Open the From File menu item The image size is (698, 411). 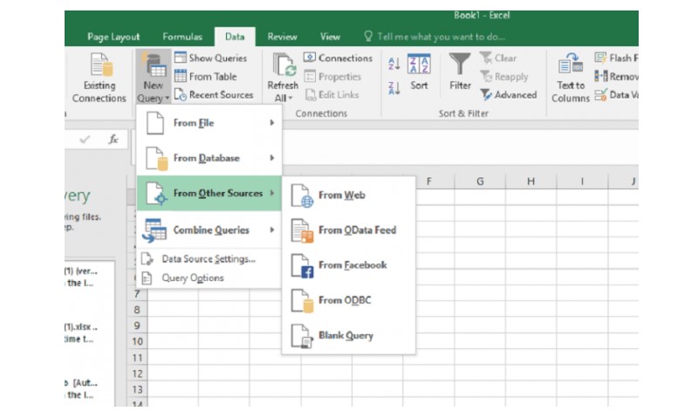point(209,123)
